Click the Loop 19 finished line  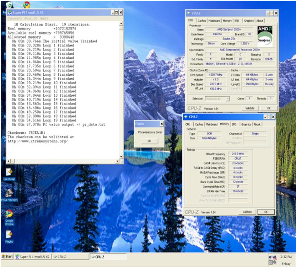pyautogui.click(x=44, y=120)
